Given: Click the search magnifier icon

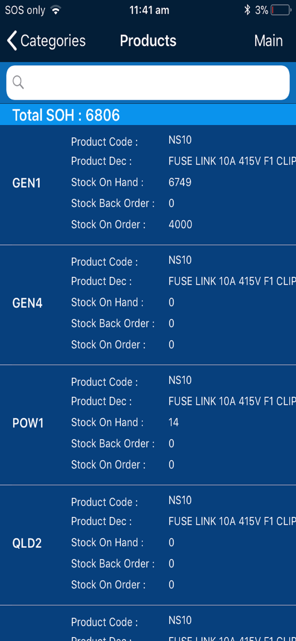Looking at the screenshot, I should 18,82.
